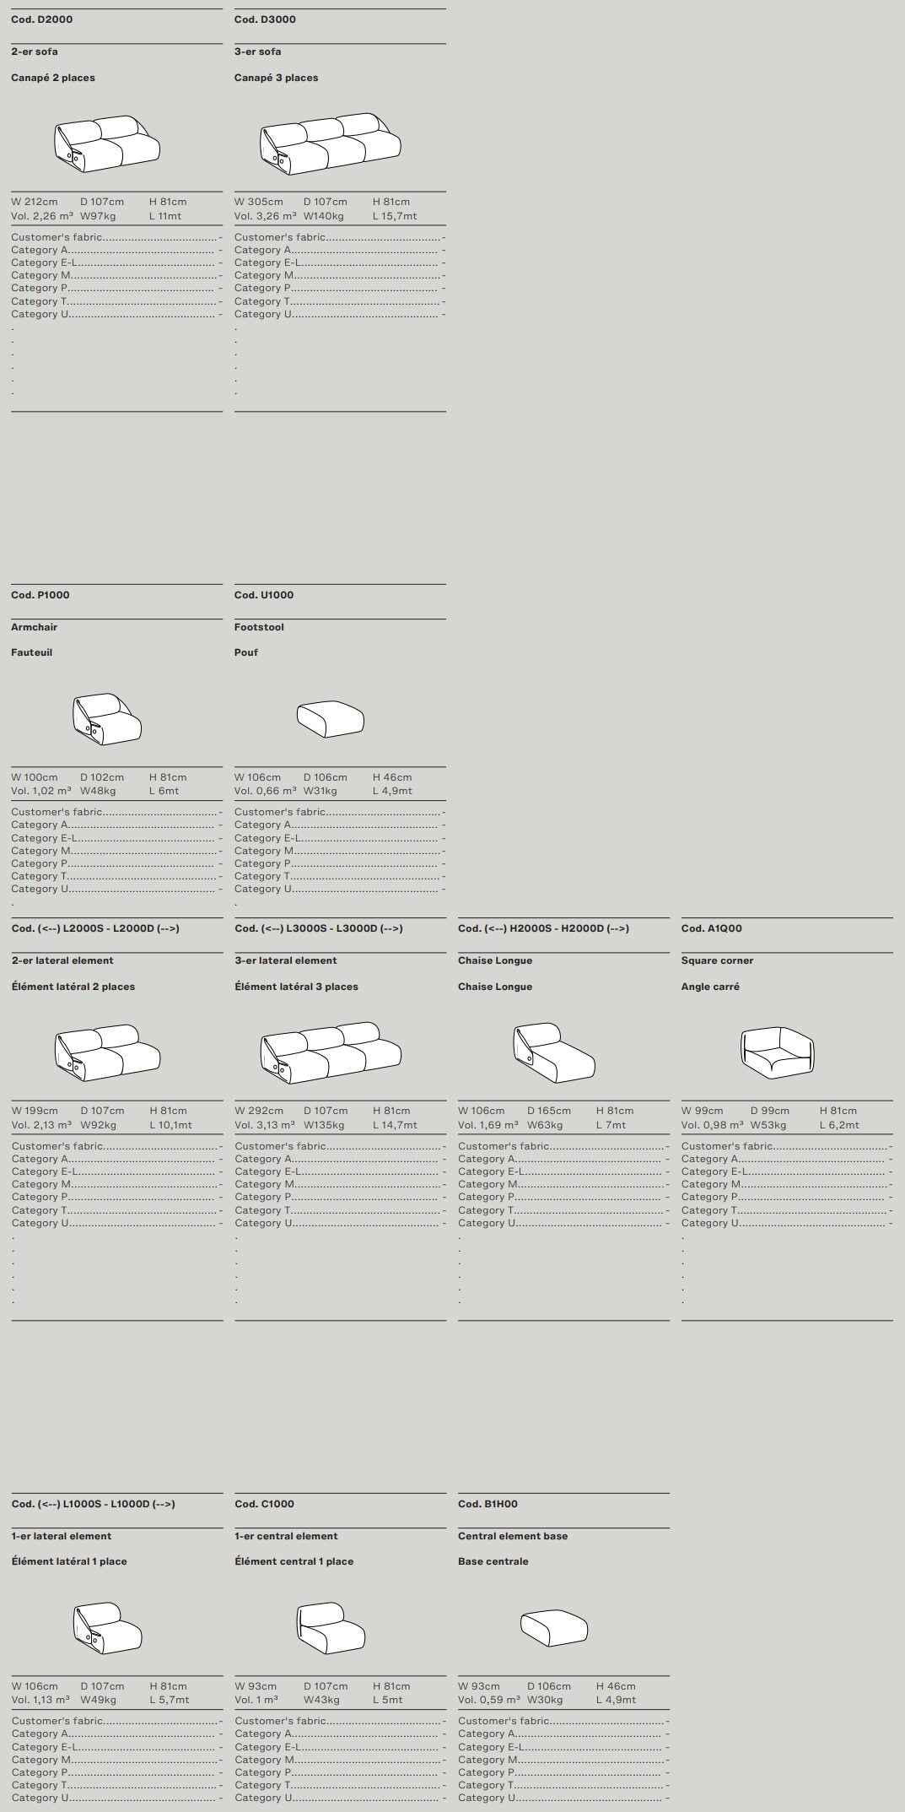Select the Square corner A1Q00 drawing
The image size is (905, 1812).
pos(777,1052)
